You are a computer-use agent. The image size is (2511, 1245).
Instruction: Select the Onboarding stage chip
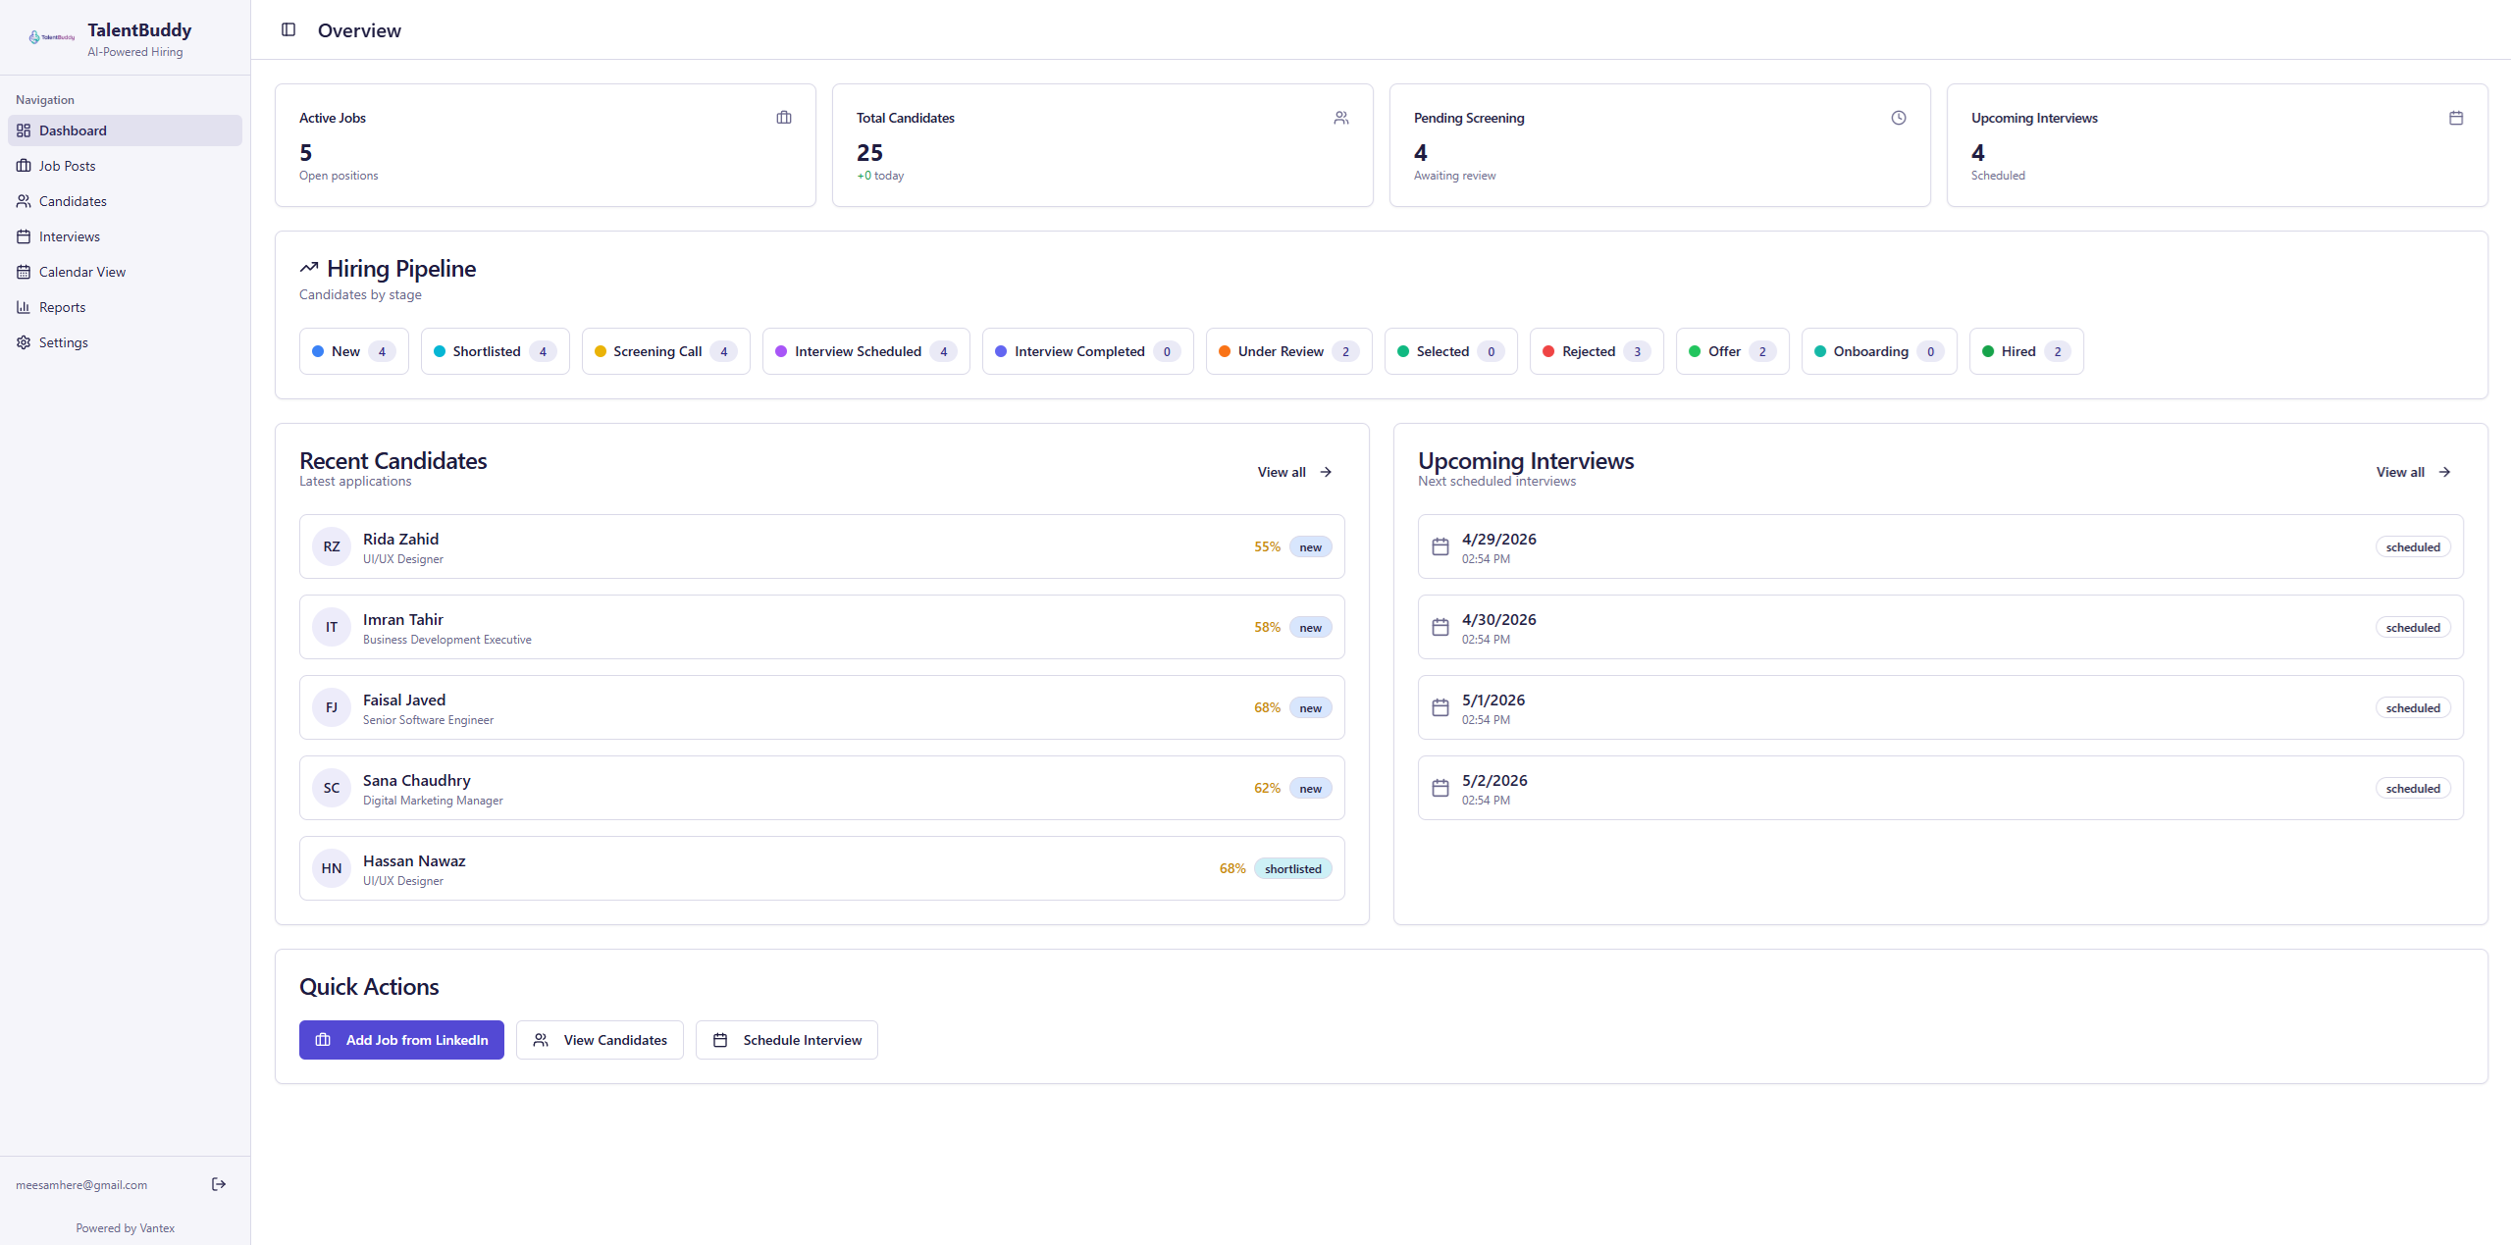tap(1880, 351)
